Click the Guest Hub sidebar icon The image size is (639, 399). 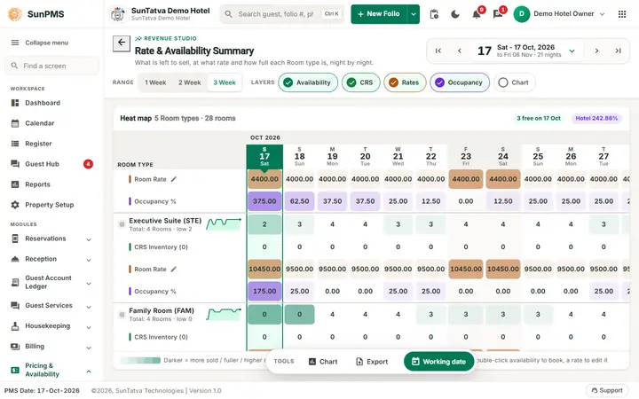click(x=15, y=164)
